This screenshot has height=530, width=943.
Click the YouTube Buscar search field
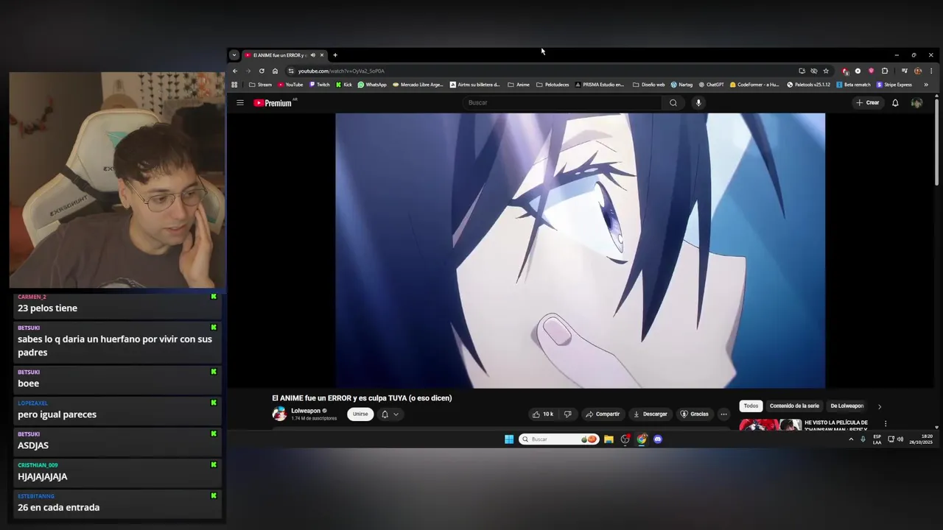tap(564, 103)
